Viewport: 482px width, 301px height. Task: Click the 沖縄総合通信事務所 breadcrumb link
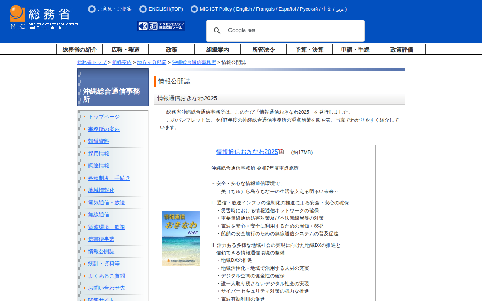(194, 62)
